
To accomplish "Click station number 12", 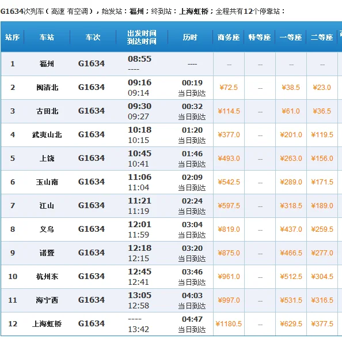I will click(x=13, y=323).
